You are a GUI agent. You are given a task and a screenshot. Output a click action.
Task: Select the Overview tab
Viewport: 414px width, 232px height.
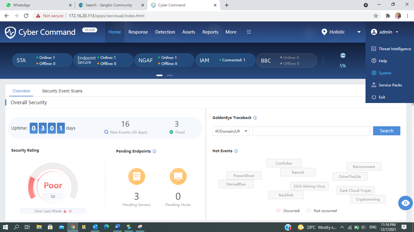(21, 91)
